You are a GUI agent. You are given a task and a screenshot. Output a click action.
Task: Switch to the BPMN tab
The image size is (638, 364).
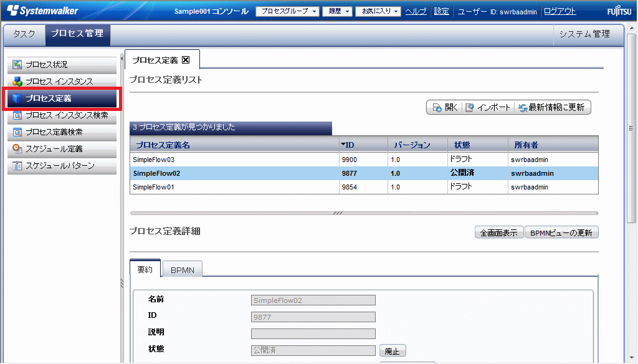(183, 270)
